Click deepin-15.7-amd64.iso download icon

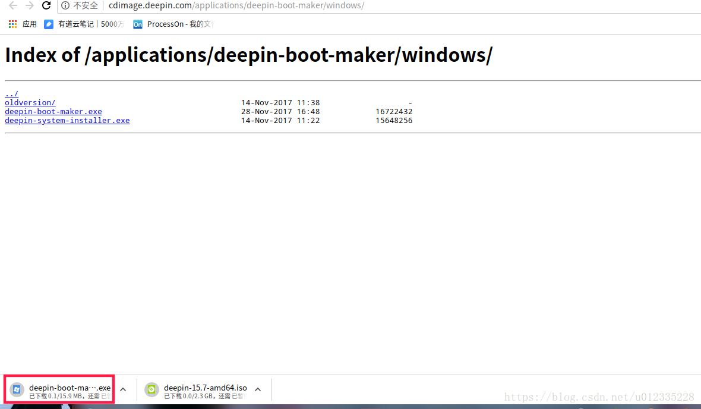tap(151, 390)
